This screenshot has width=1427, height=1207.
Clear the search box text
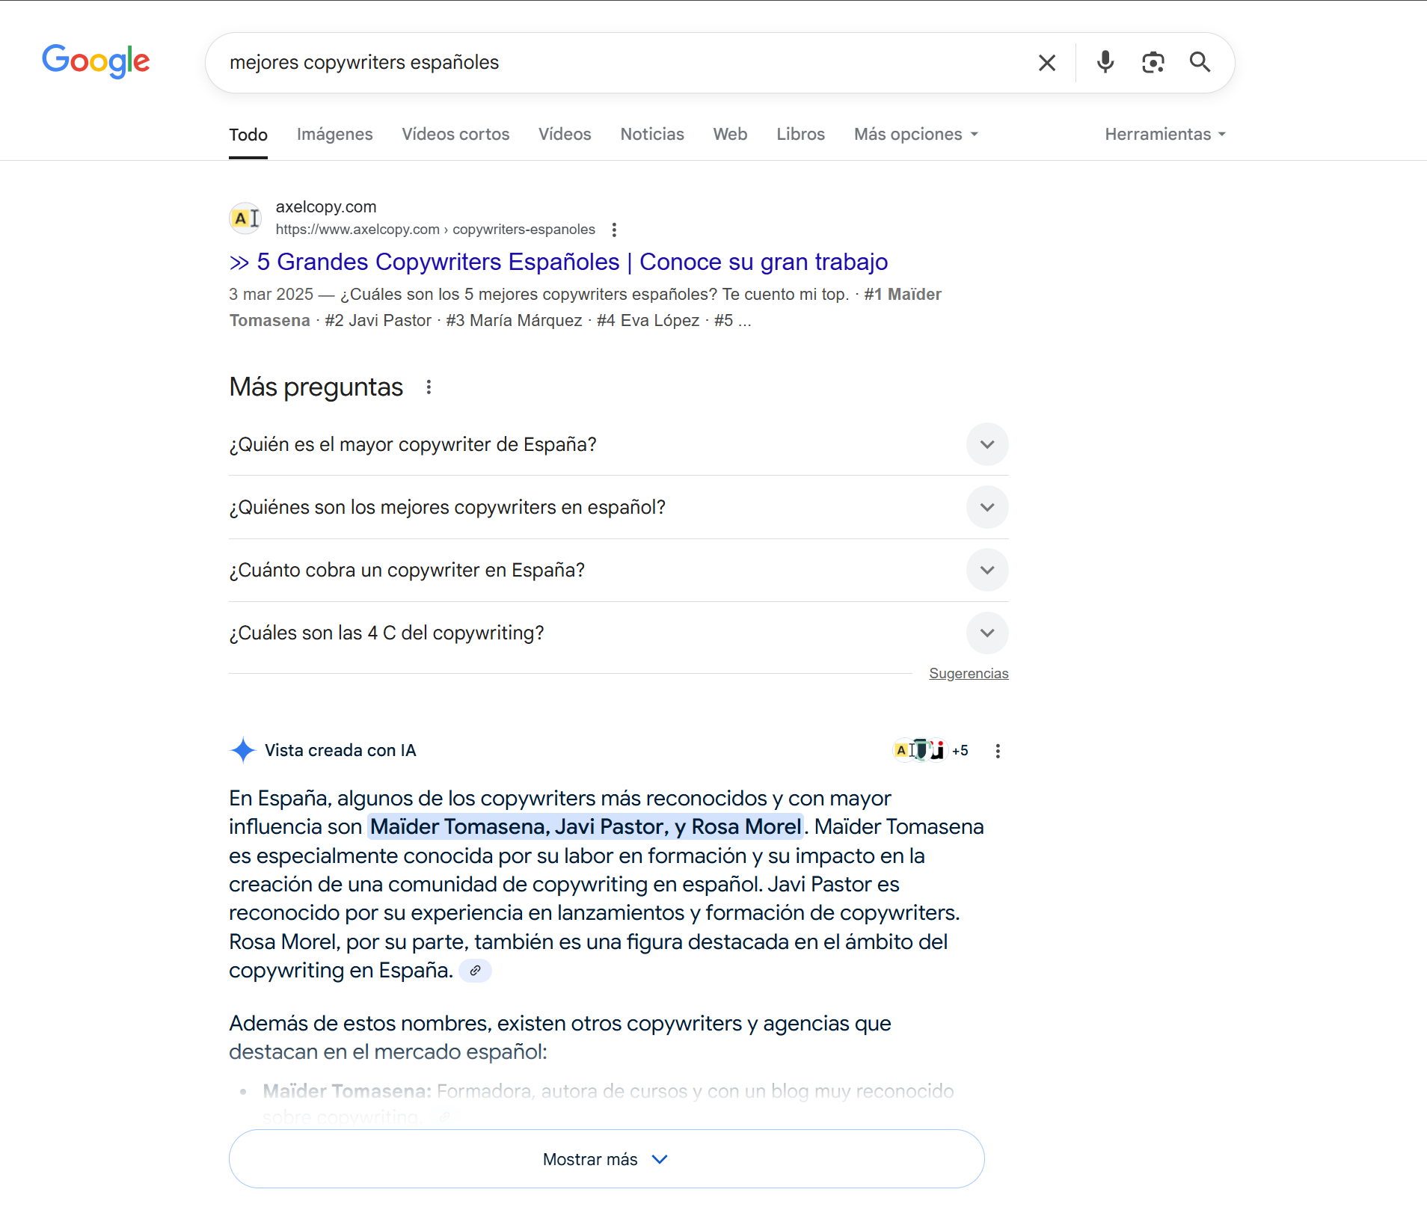[1047, 63]
